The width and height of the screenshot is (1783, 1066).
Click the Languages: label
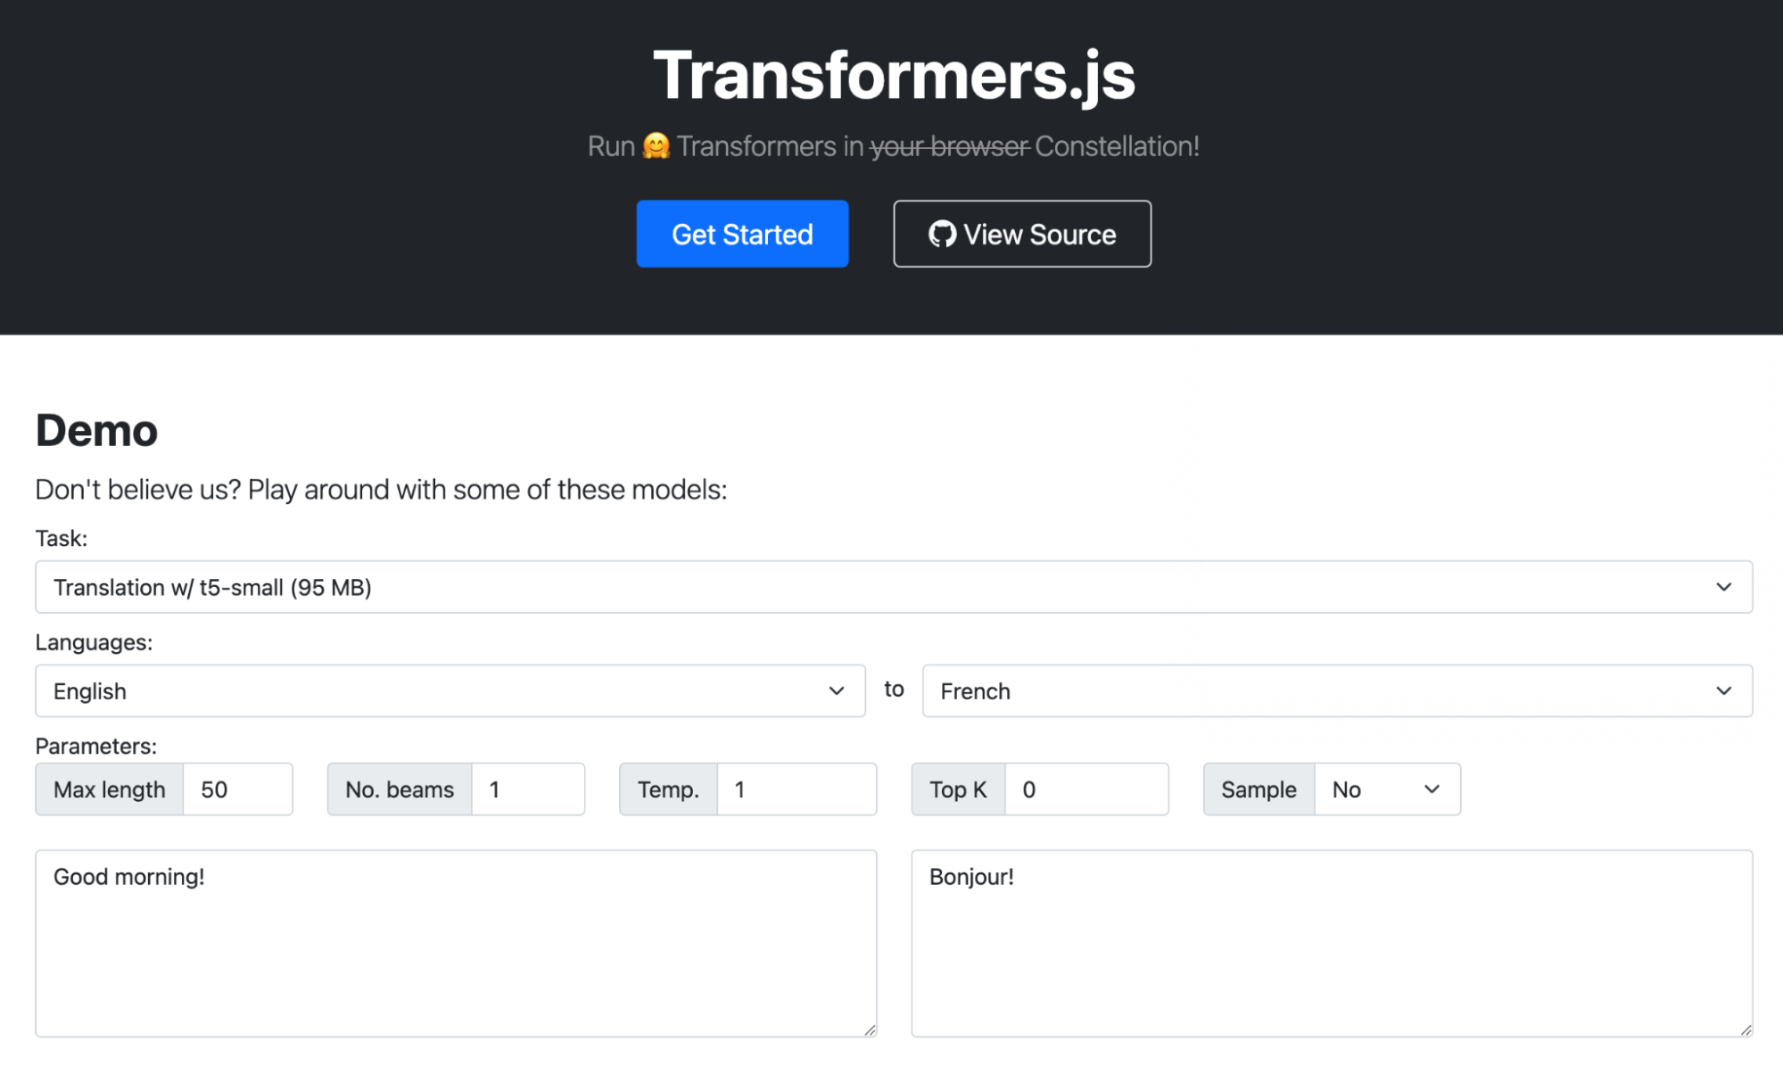(x=94, y=642)
